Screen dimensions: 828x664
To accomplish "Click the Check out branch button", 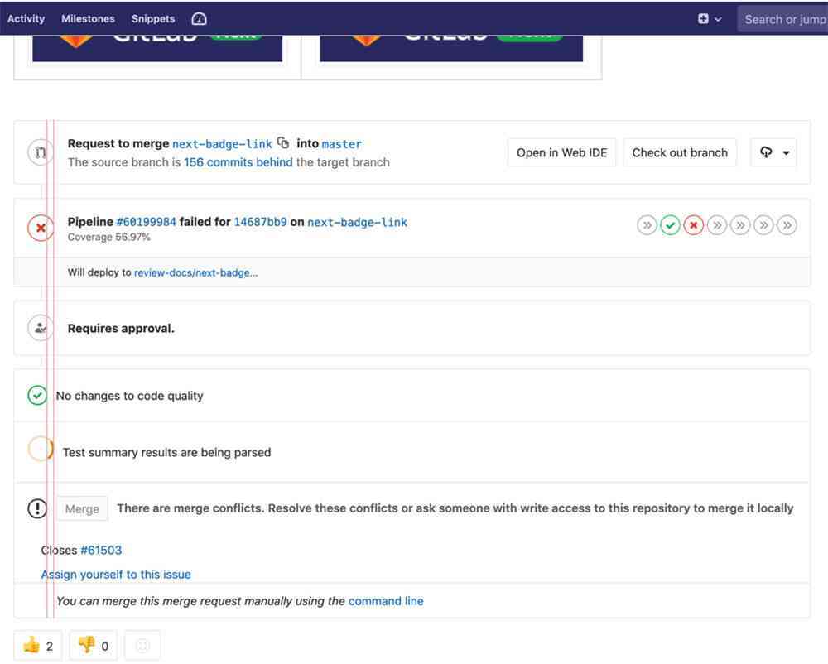I will click(679, 152).
